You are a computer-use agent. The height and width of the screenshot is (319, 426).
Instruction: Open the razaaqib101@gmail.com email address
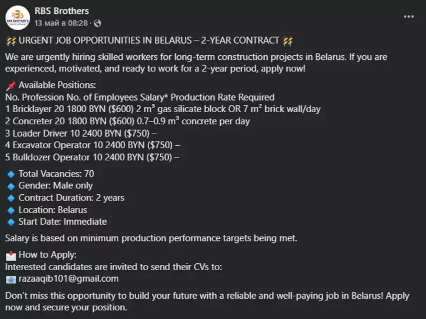(x=69, y=279)
